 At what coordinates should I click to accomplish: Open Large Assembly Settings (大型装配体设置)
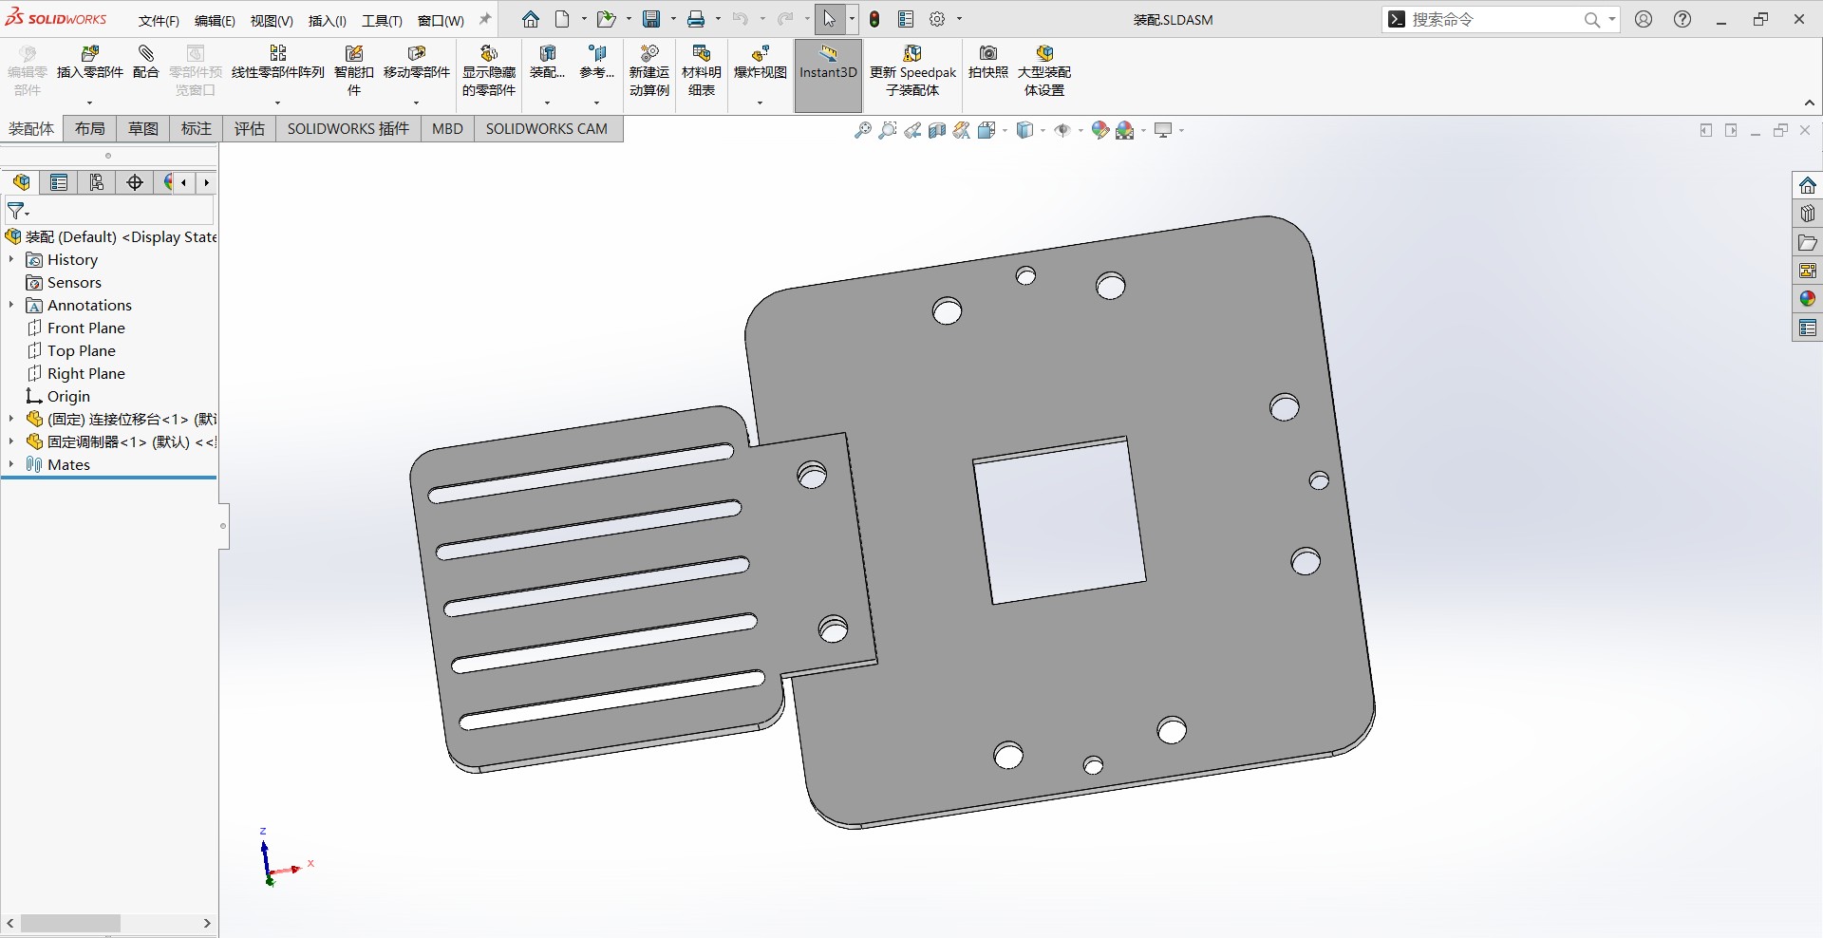(1044, 70)
